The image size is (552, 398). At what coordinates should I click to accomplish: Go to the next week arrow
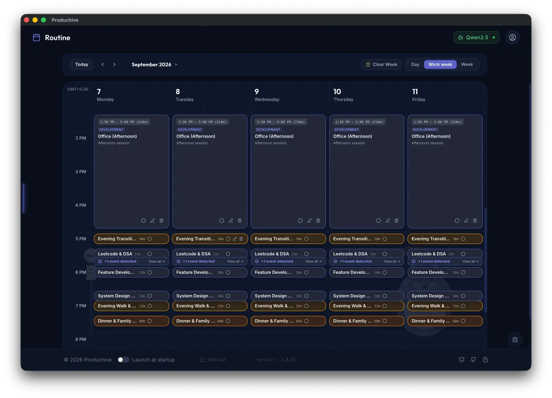click(114, 64)
